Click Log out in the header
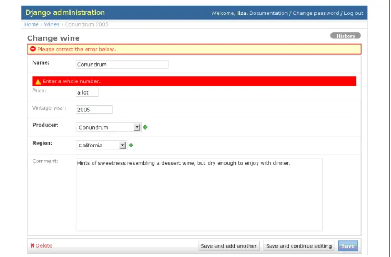The width and height of the screenshot is (391, 257). (x=353, y=13)
